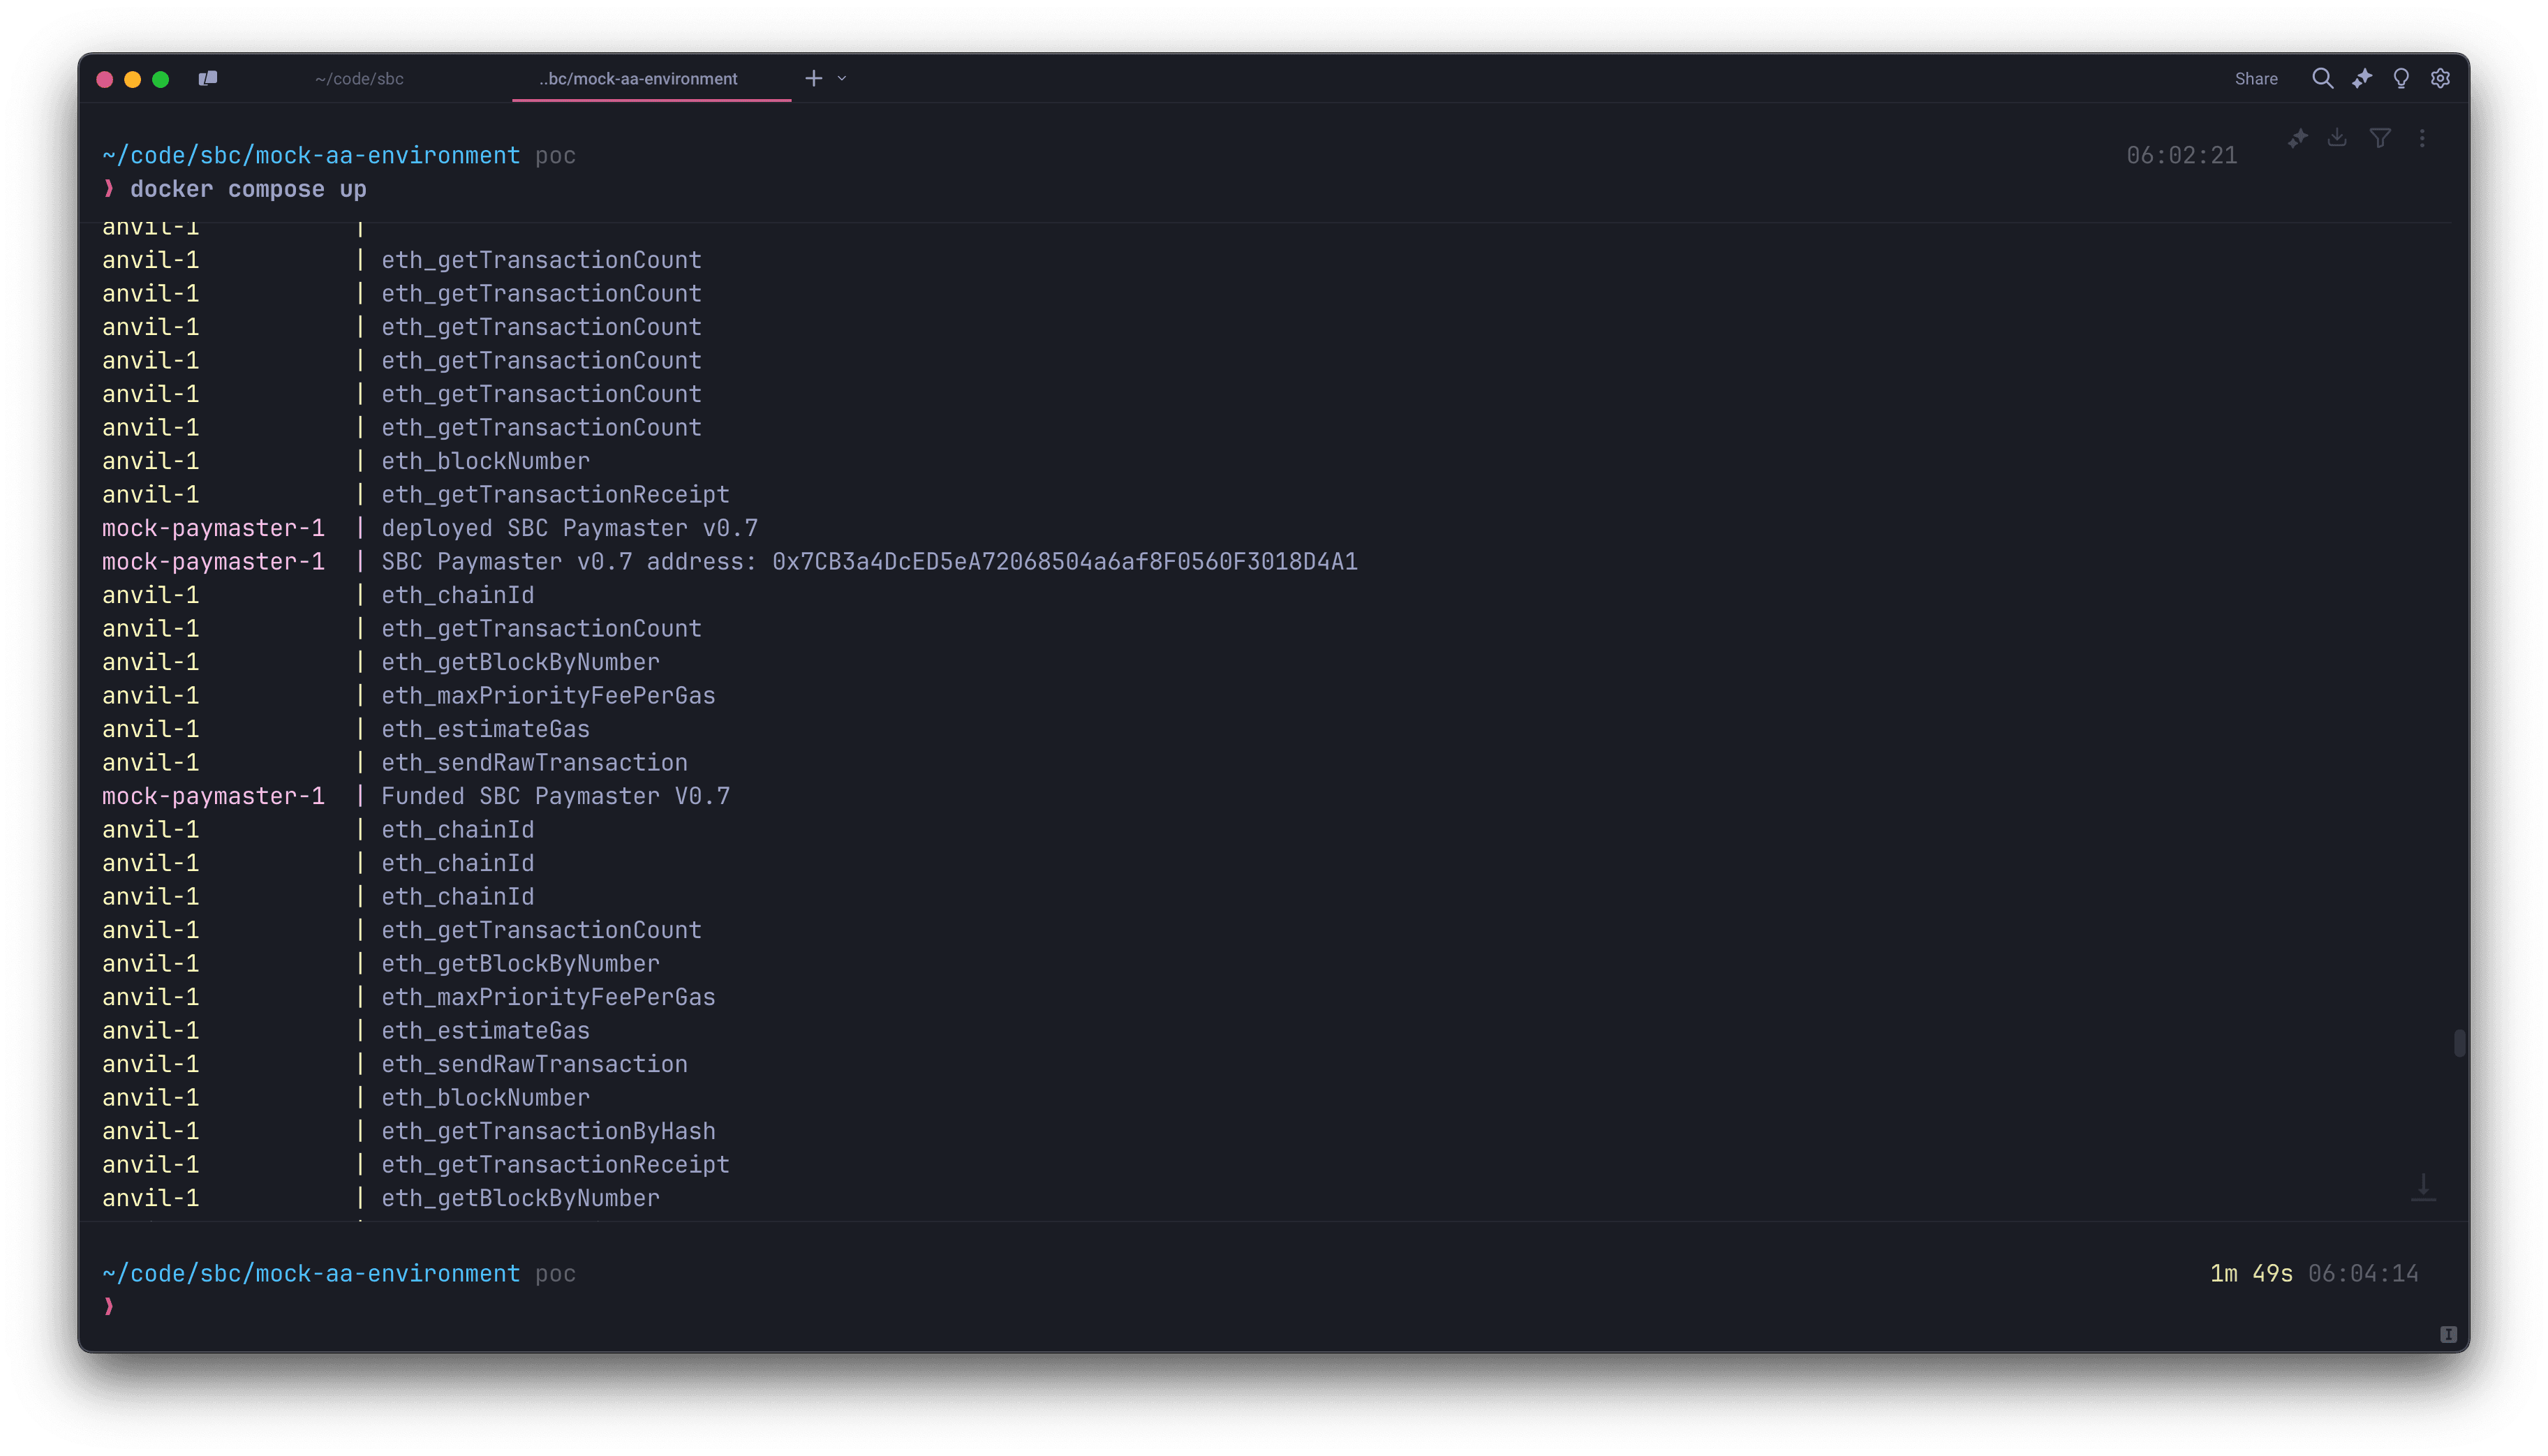The image size is (2548, 1456).
Task: Switch to the ~/code/sbc tab
Action: pyautogui.click(x=359, y=79)
